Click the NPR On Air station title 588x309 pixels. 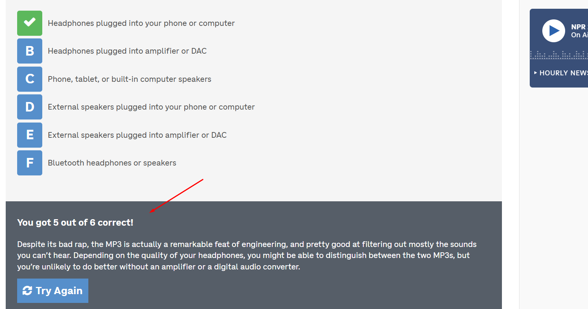(x=579, y=31)
